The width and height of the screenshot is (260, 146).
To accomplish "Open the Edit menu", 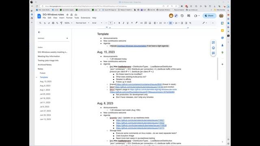I will (50, 18).
